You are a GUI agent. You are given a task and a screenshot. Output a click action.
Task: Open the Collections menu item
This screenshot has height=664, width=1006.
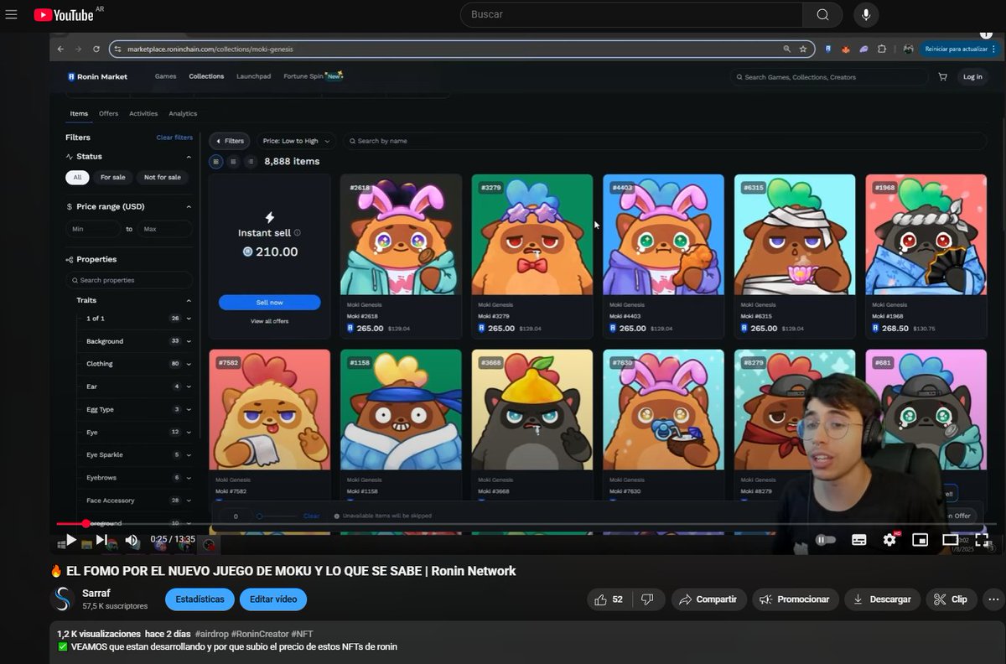[x=206, y=76]
